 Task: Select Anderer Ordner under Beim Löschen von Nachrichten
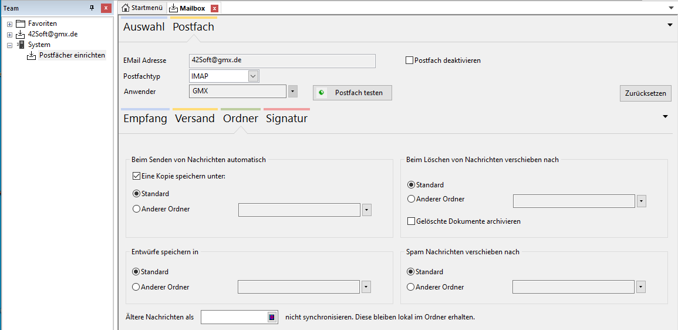click(411, 200)
